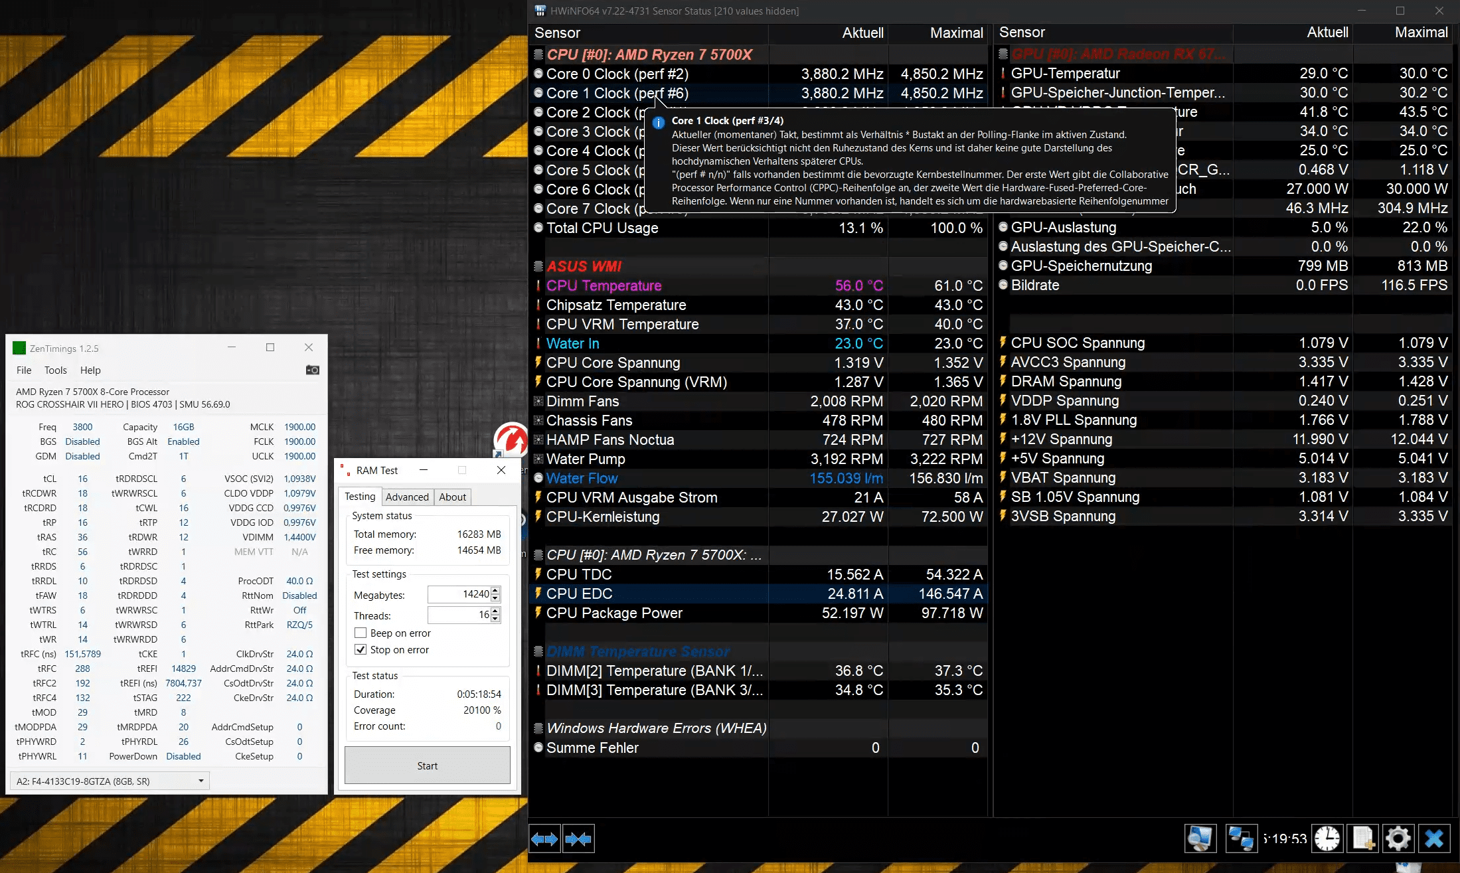Start sensor logging with the document icon
This screenshot has height=873, width=1460.
click(x=1363, y=838)
